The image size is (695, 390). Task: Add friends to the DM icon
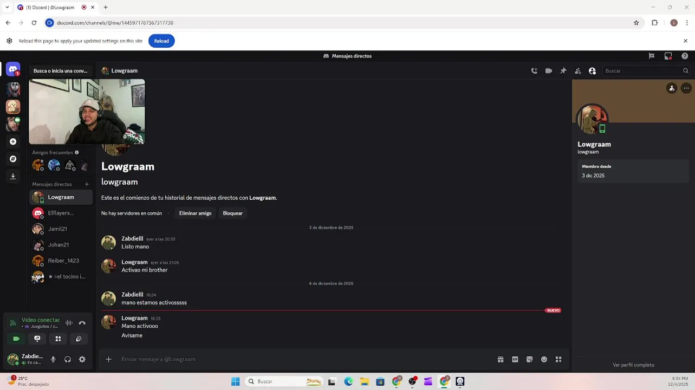click(578, 71)
